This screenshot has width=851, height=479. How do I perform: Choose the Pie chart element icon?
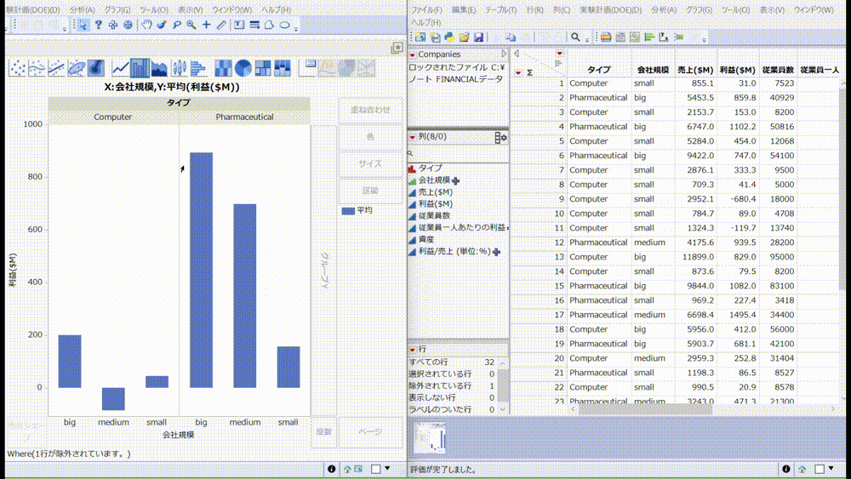pyautogui.click(x=243, y=68)
